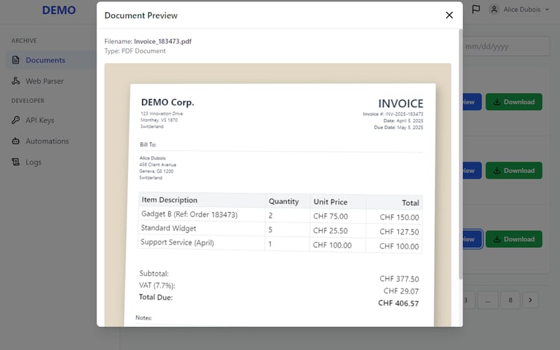The width and height of the screenshot is (560, 350).
Task: Go to next page with chevron arrow
Action: 531,300
